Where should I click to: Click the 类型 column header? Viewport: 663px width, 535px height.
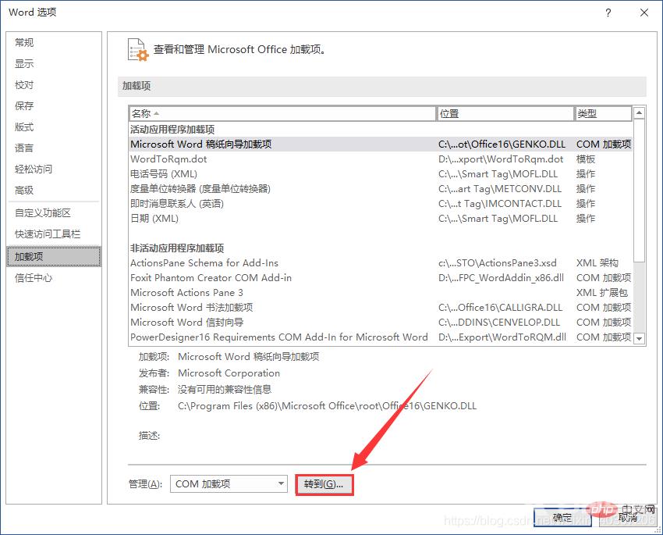pos(602,114)
